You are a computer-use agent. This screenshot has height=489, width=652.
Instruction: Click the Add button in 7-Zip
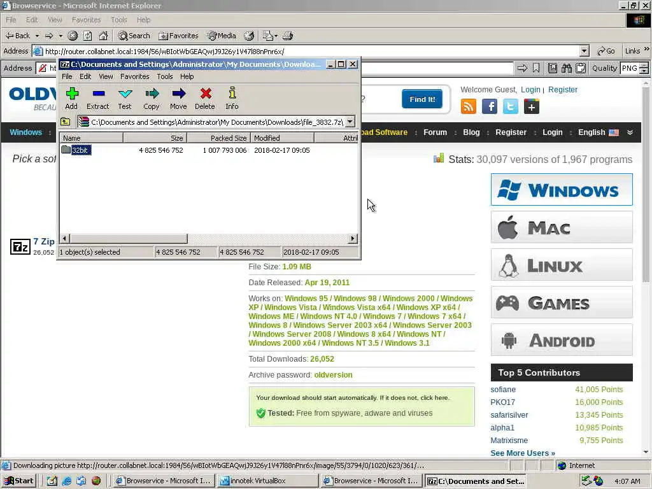(x=71, y=99)
